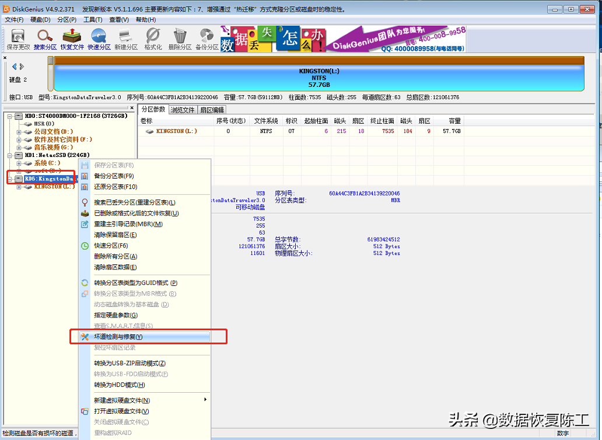Viewport: 602px width, 440px height.
Task: Click the DiskGenius advertisement banner
Action: click(343, 39)
